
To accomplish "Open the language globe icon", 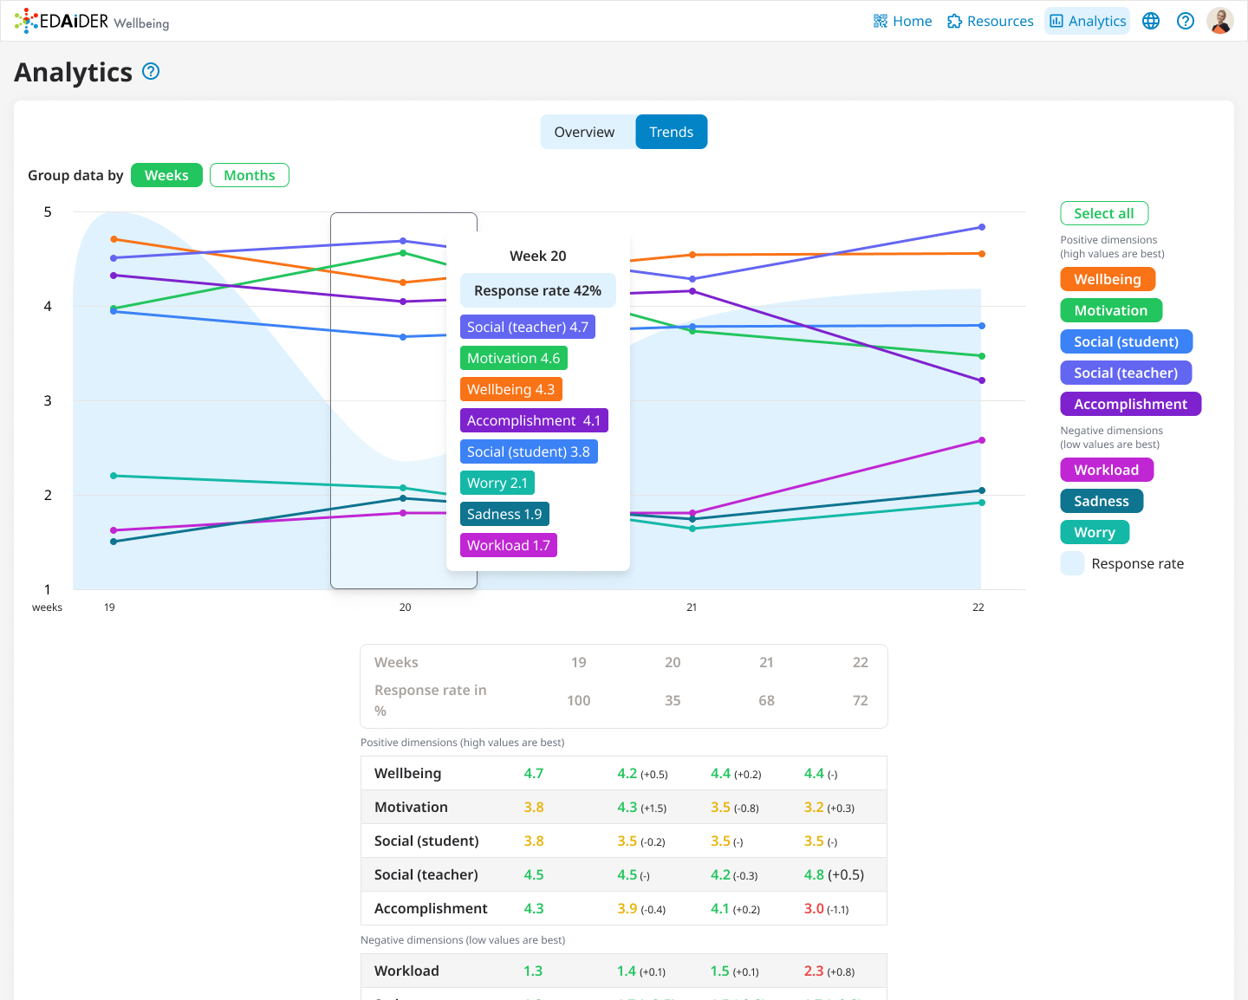I will [1151, 21].
